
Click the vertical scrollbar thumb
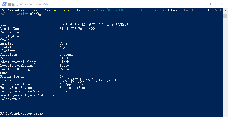(x=226, y=16)
